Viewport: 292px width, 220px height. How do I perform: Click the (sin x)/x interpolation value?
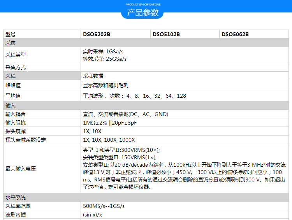93,215
